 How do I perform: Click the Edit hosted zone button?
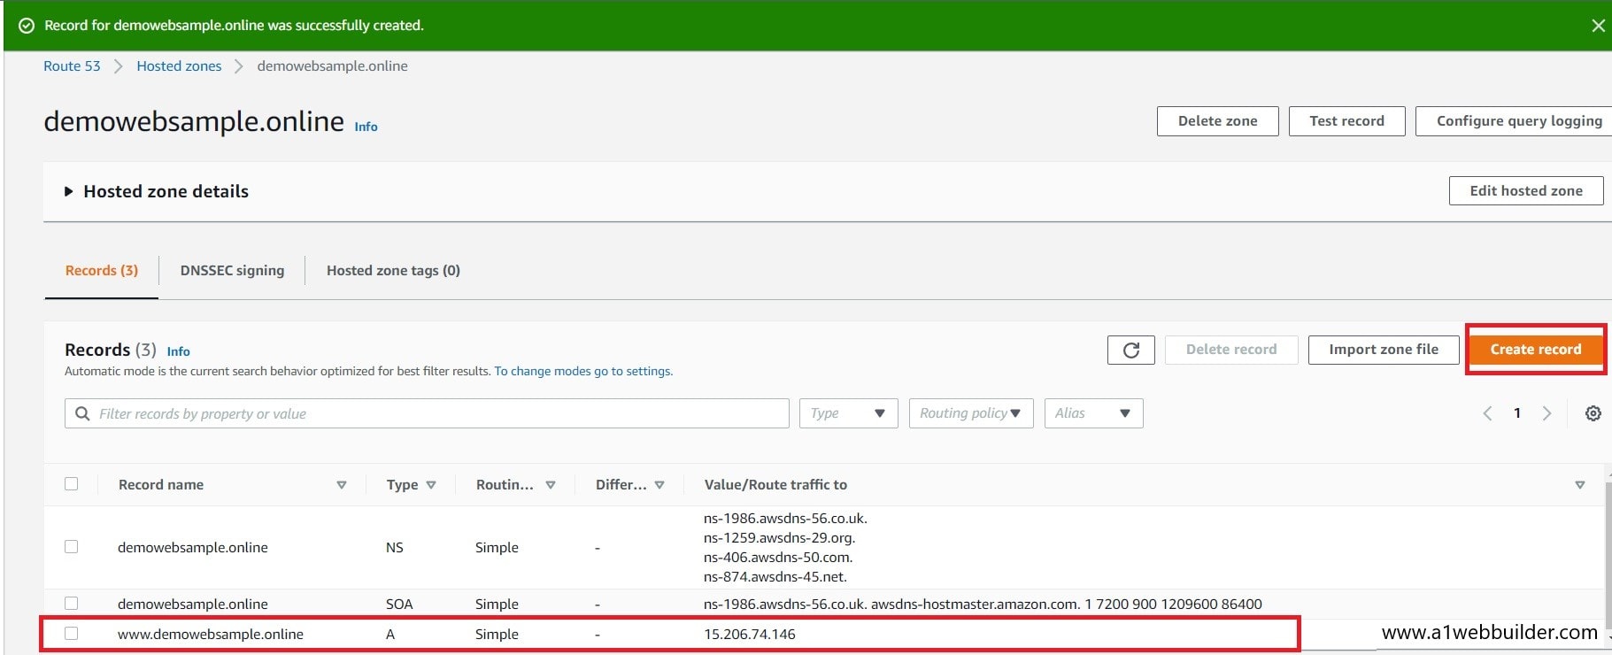tap(1525, 190)
